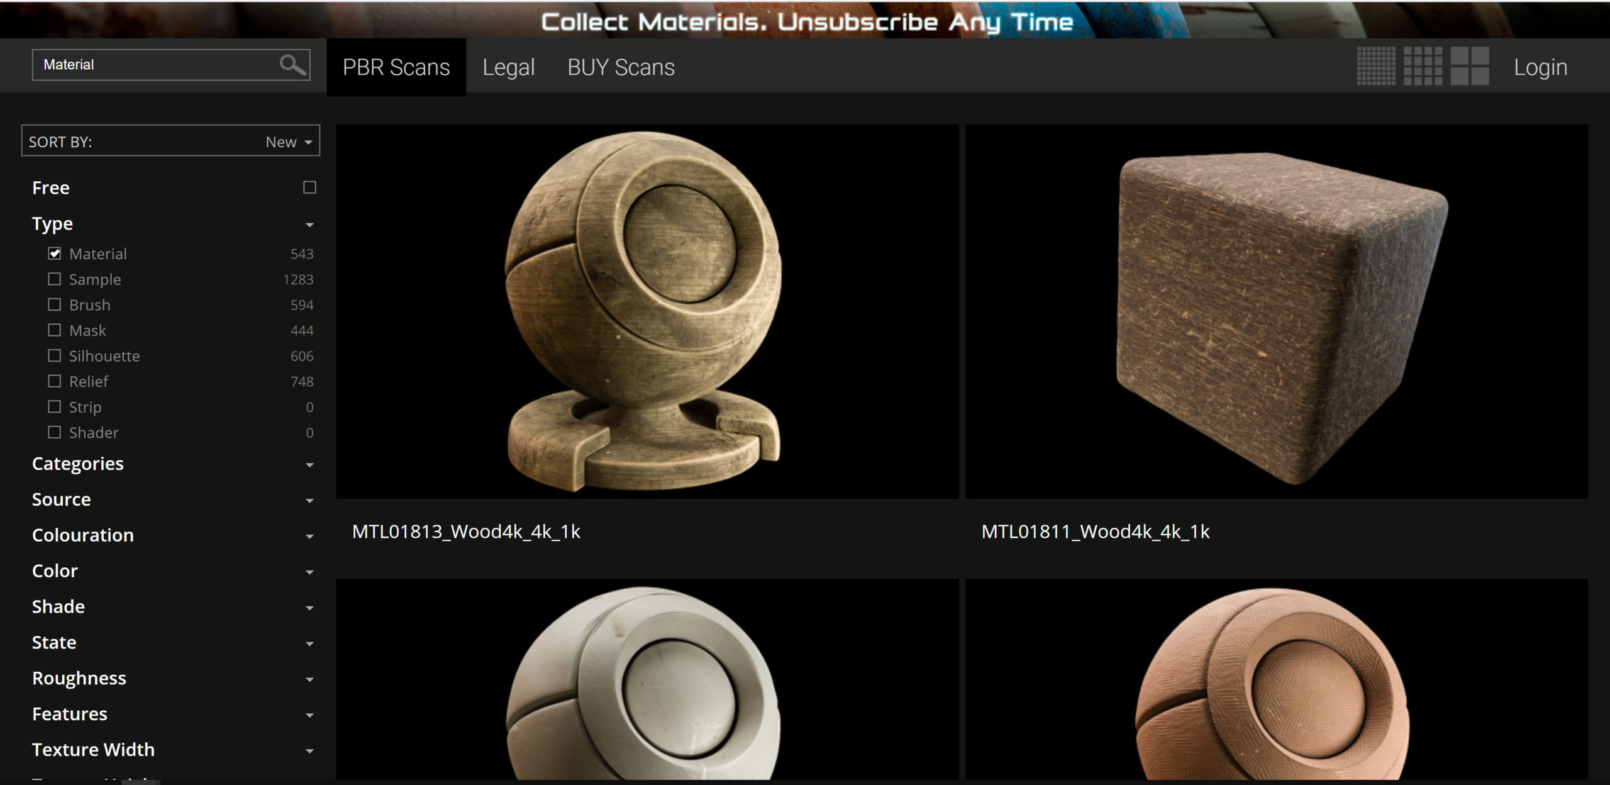Switch to the smallest thumbnail grid view
Viewport: 1610px width, 785px height.
point(1376,66)
